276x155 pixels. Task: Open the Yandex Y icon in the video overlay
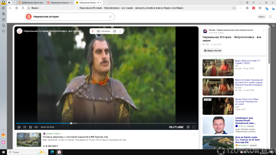(93, 31)
